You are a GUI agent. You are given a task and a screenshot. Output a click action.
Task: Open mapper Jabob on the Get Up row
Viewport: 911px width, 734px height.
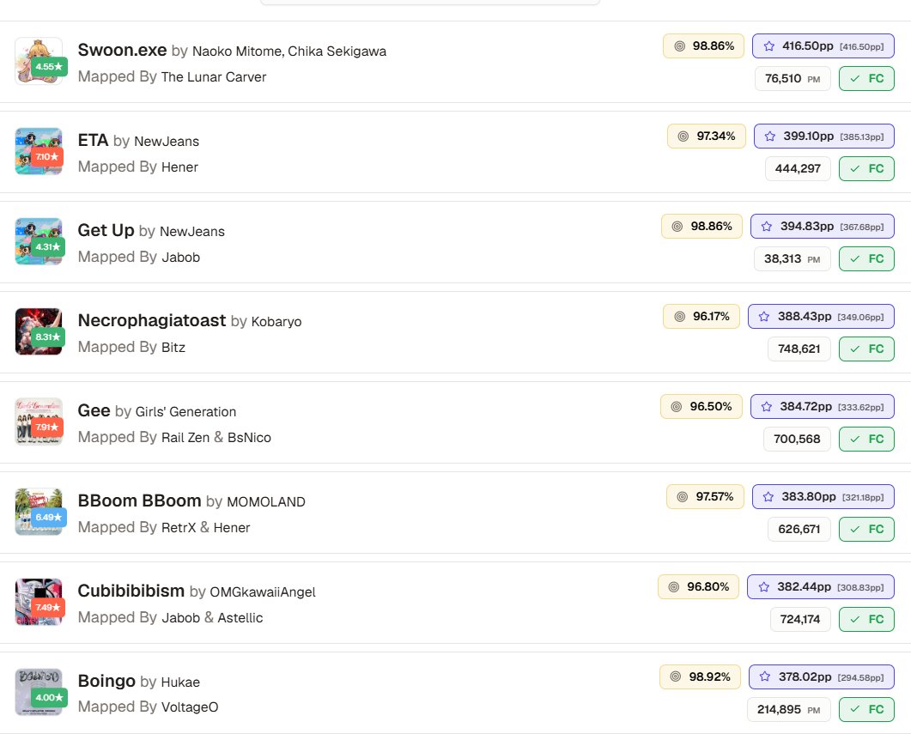(180, 258)
